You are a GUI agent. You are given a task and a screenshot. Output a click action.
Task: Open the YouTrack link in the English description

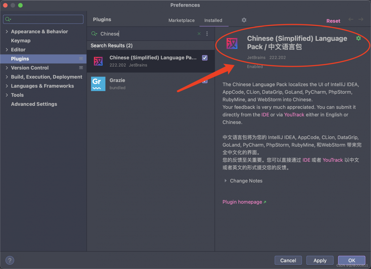pos(294,114)
